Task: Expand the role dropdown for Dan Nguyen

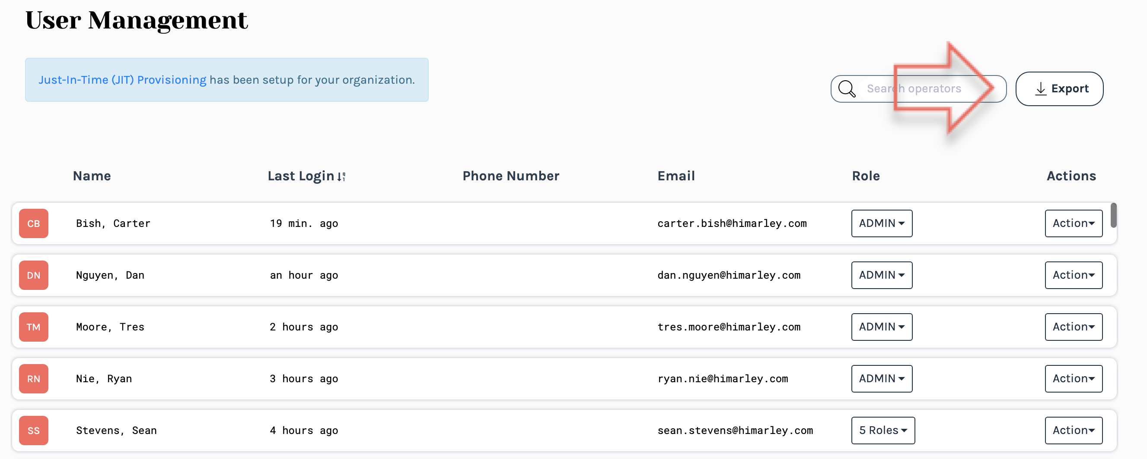Action: pyautogui.click(x=881, y=275)
